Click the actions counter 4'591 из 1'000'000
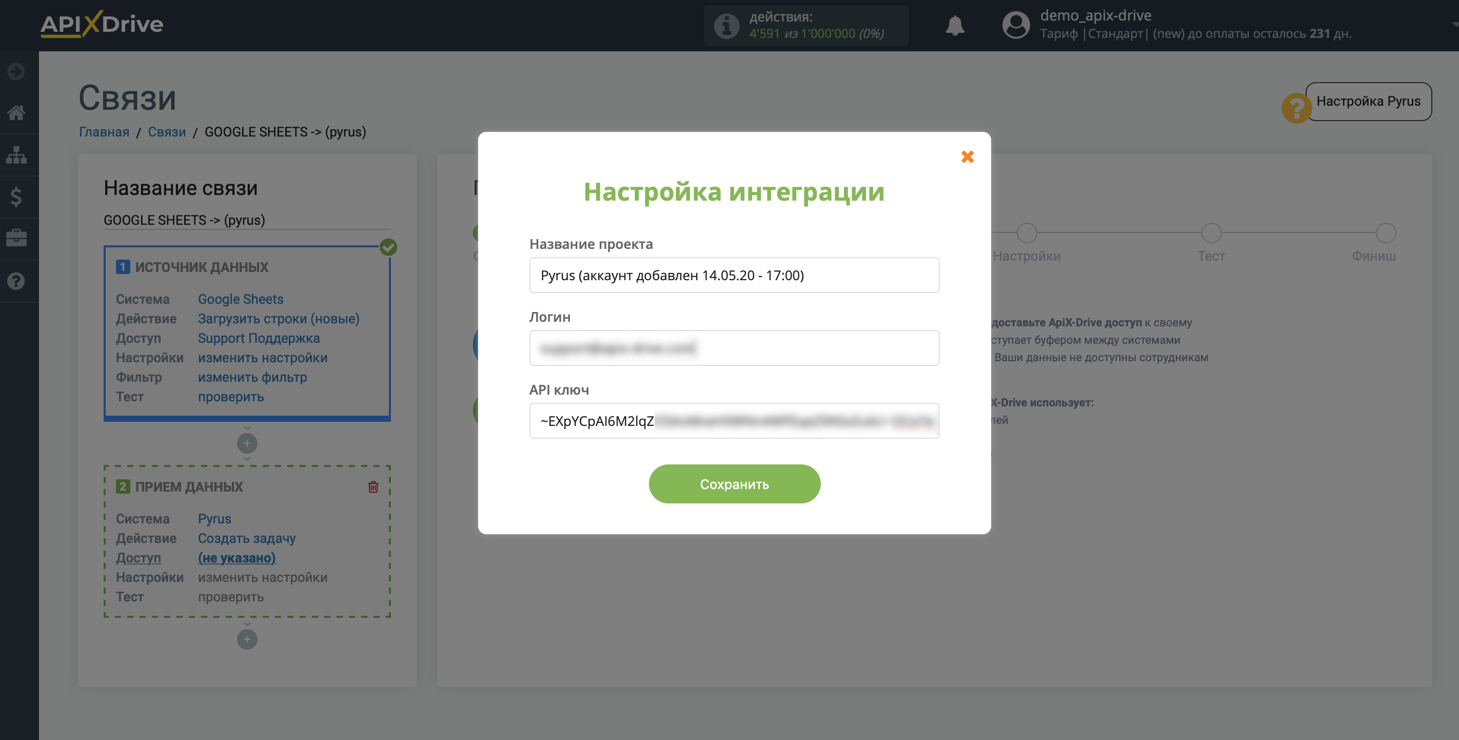1459x740 pixels. click(816, 33)
